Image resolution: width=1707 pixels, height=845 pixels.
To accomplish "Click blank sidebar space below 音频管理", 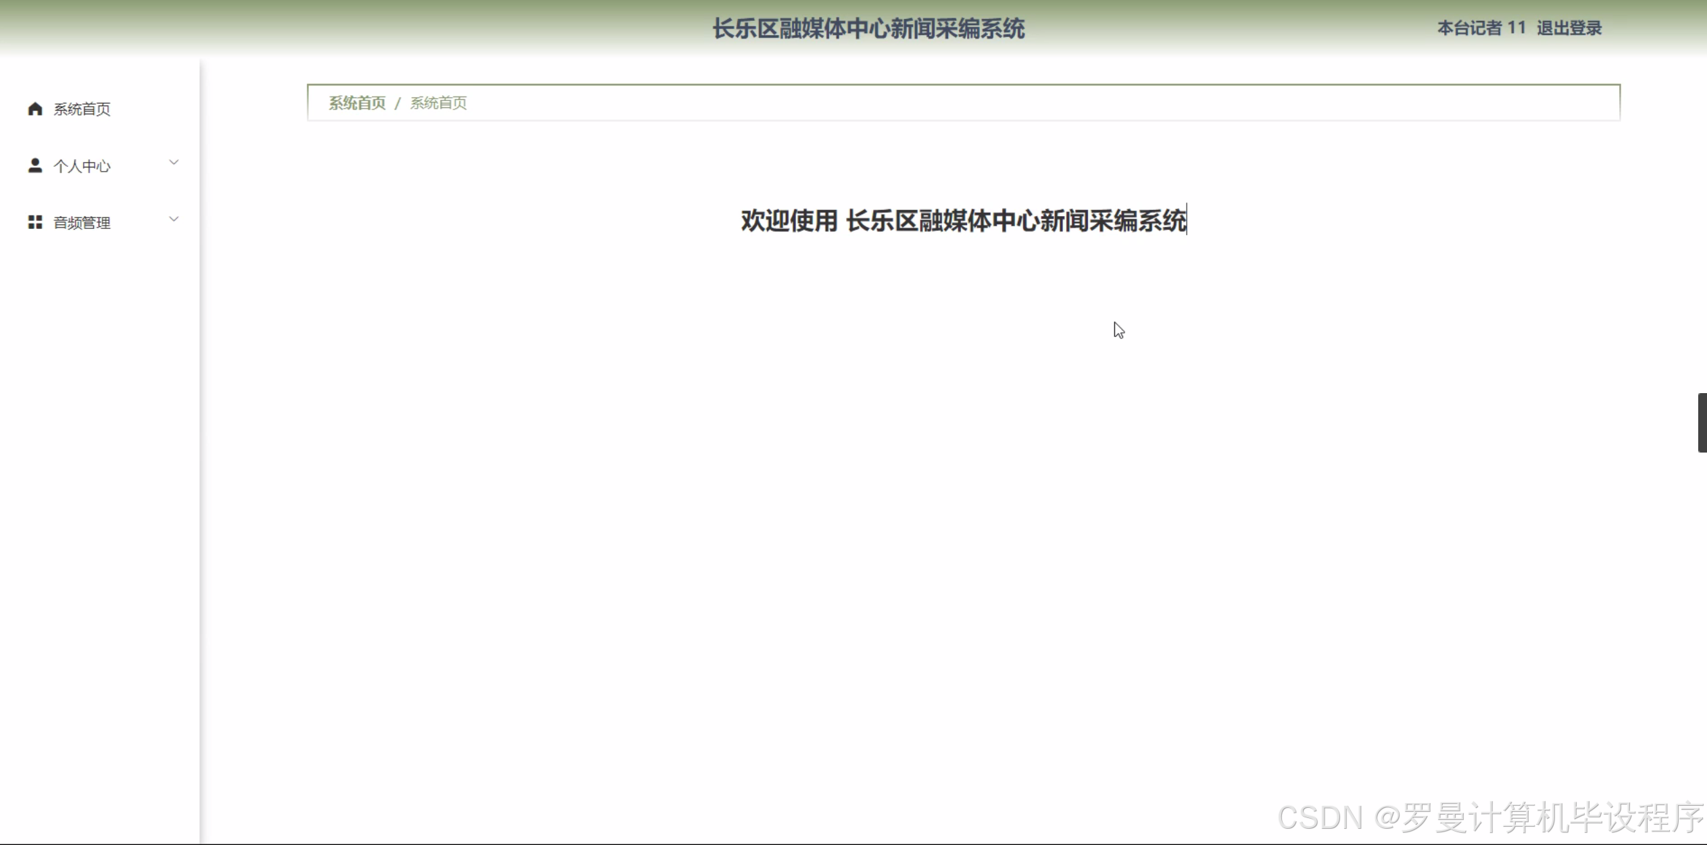I will point(100,473).
